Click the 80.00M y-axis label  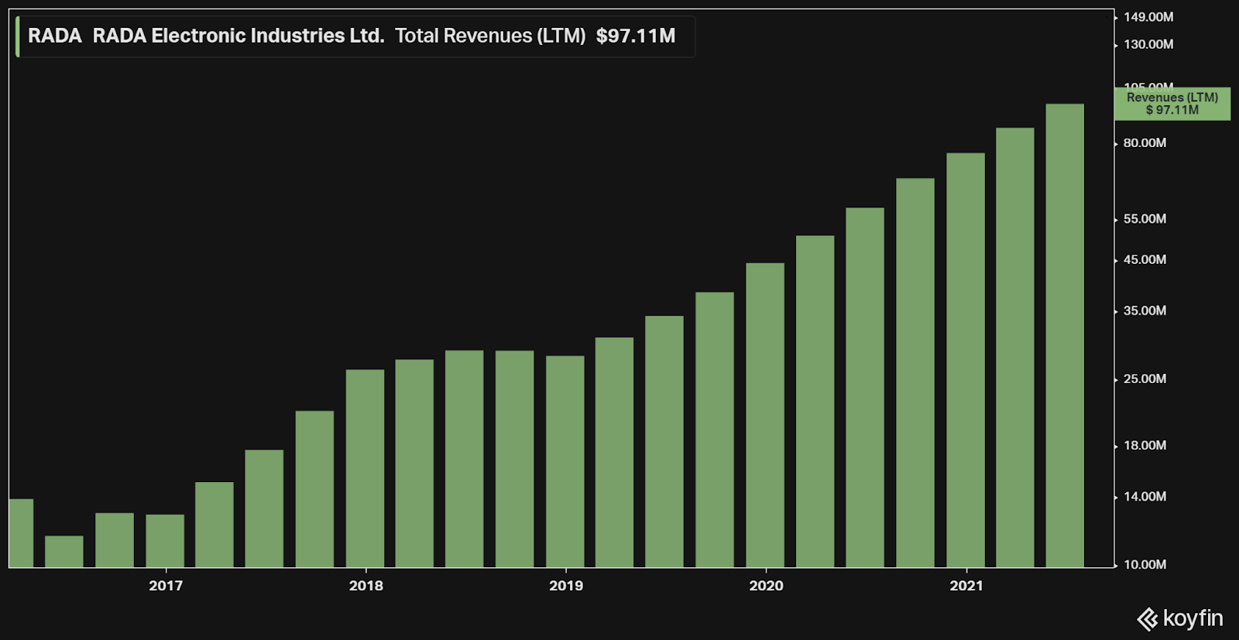click(x=1145, y=143)
